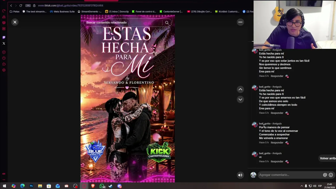Open Discord from the taskbar
336x189 pixels.
tap(119, 186)
